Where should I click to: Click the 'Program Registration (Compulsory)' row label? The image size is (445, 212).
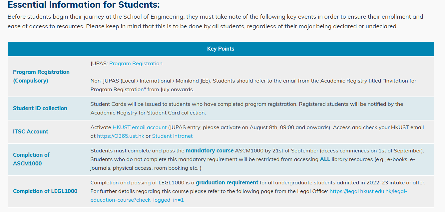41,76
